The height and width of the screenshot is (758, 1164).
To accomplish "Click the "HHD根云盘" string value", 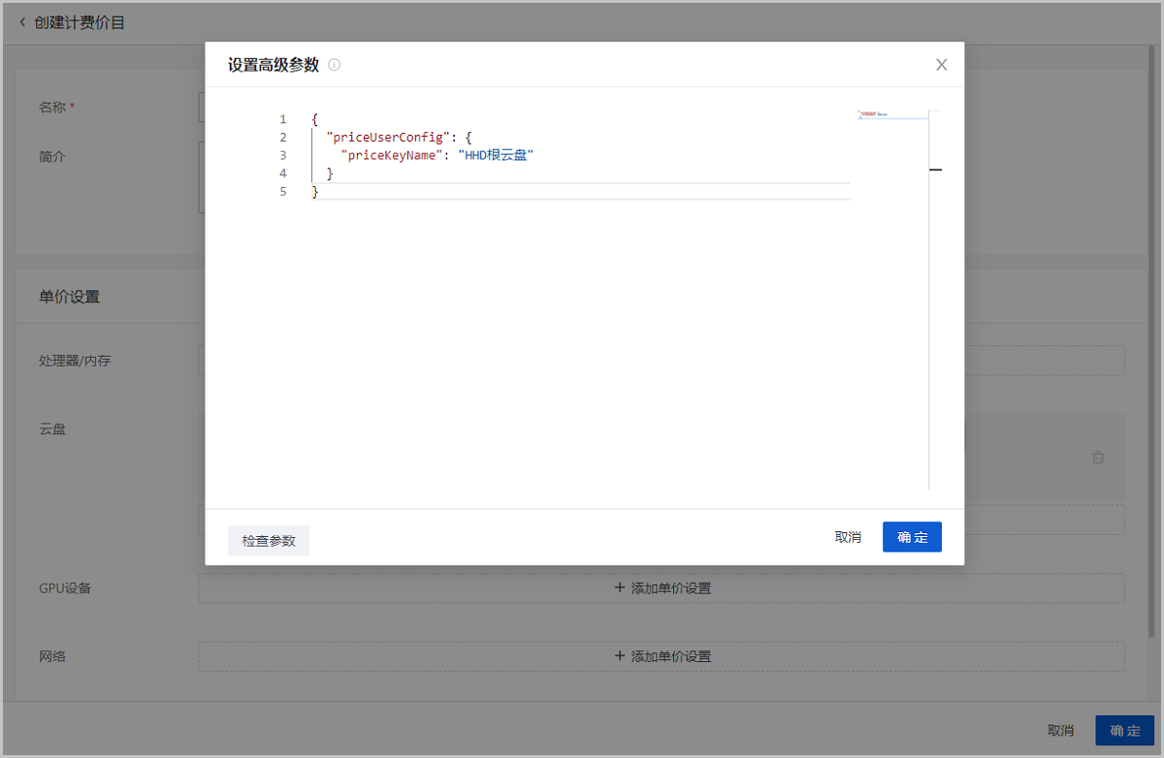I will tap(496, 155).
